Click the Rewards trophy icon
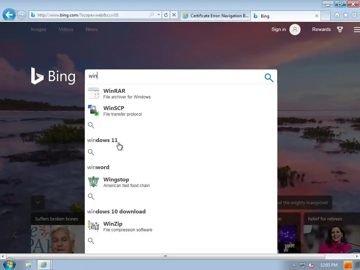This screenshot has width=360, height=270. [x=340, y=30]
